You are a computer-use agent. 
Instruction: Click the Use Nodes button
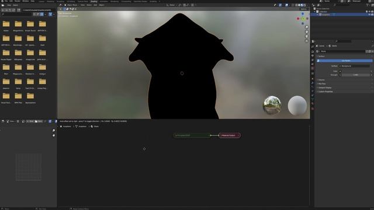[x=345, y=61]
